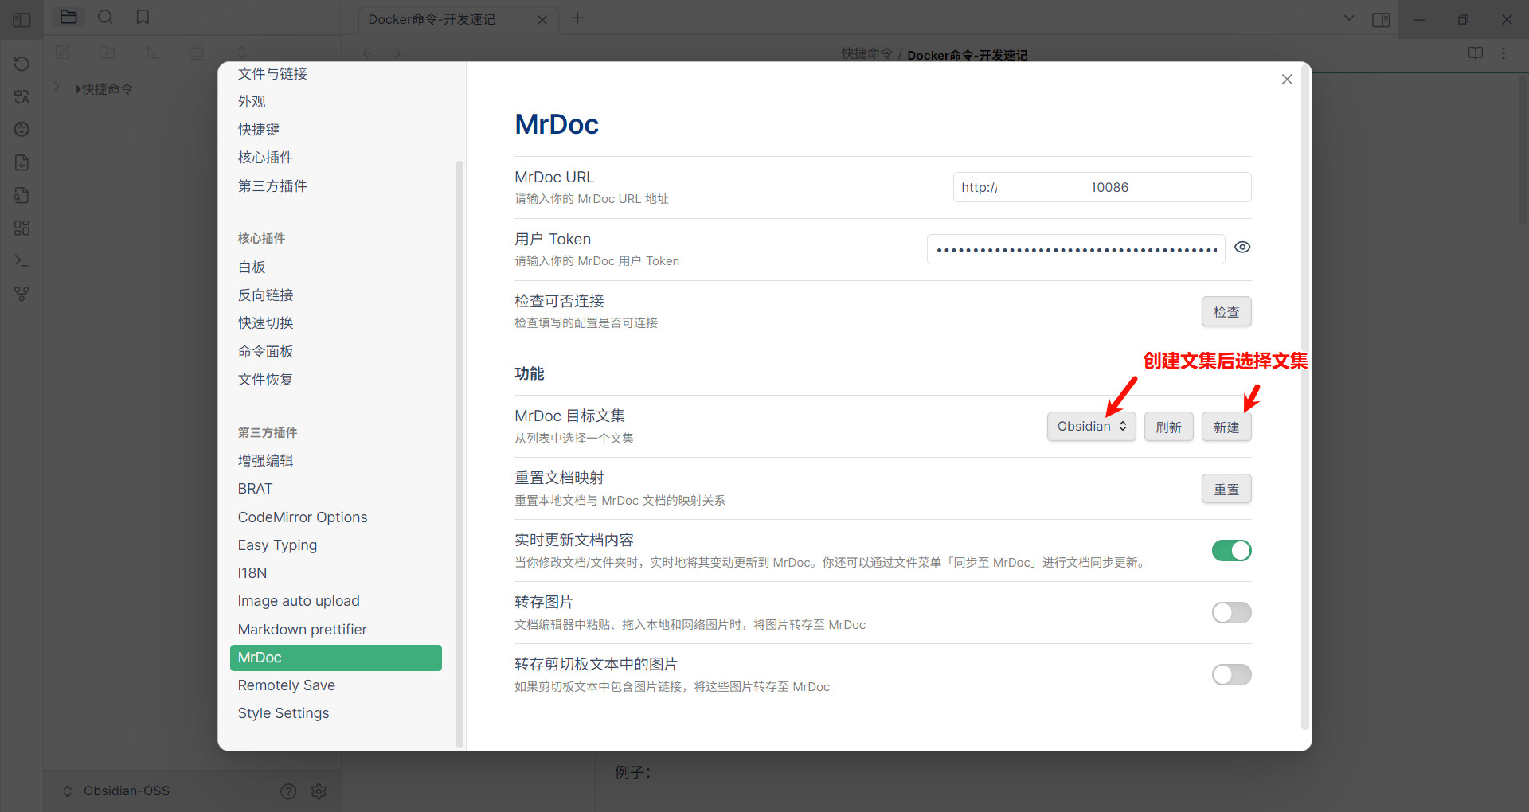The image size is (1529, 812).
Task: Enable 转存图片 toggle
Action: point(1232,612)
